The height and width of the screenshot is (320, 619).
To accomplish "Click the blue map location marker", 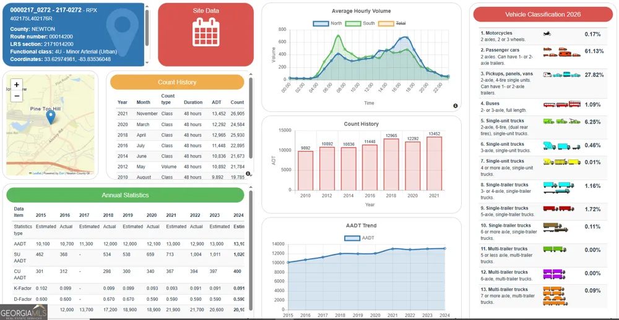I will point(51,117).
